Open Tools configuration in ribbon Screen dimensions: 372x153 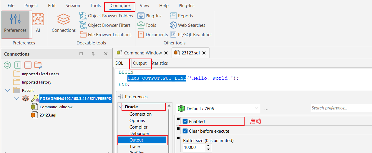tap(147, 25)
